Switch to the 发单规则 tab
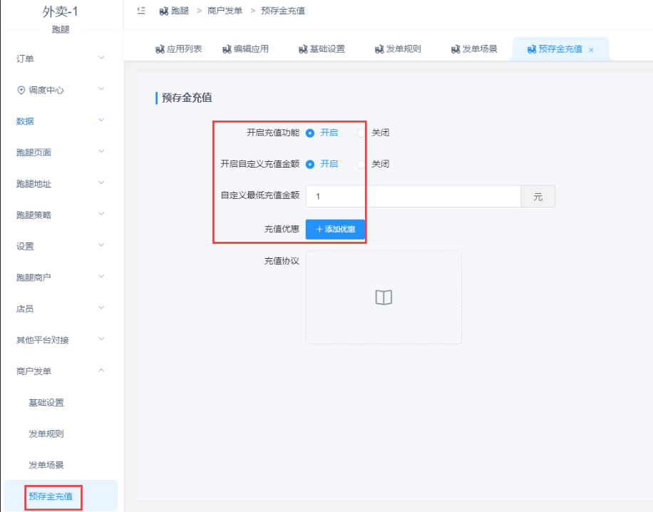The height and width of the screenshot is (512, 653). click(x=398, y=49)
